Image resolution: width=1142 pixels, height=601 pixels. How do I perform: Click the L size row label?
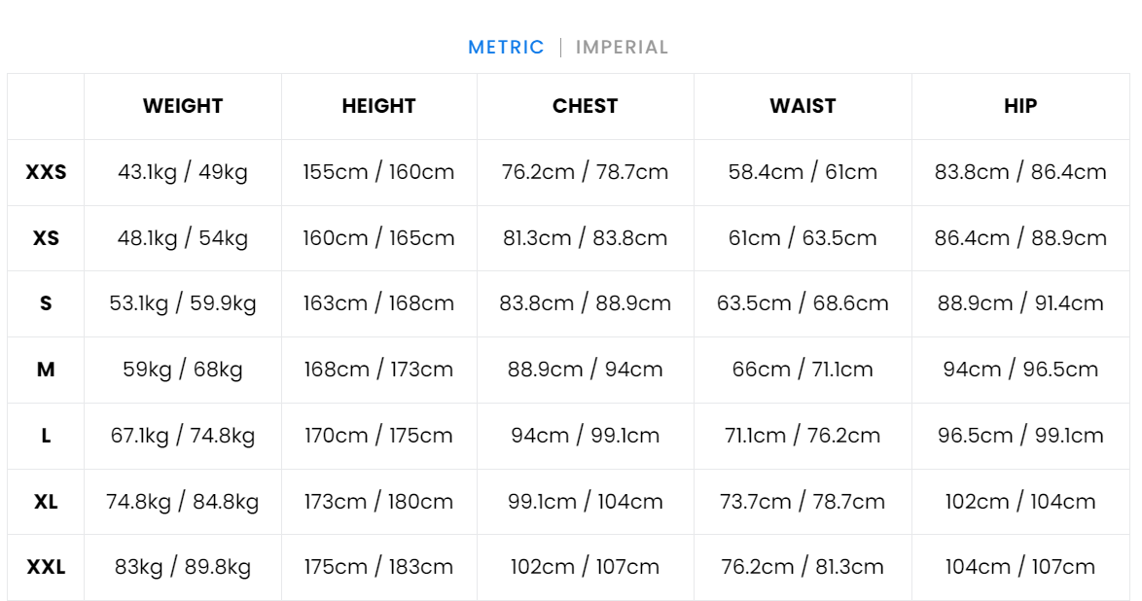click(x=46, y=436)
